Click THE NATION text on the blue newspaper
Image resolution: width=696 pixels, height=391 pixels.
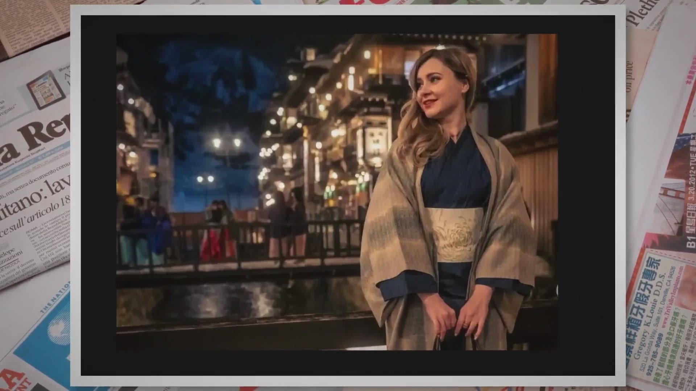[x=54, y=298]
